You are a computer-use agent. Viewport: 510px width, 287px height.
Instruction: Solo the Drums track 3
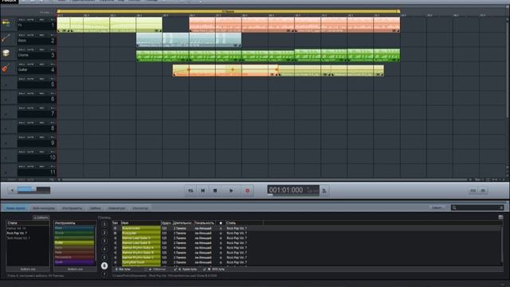pyautogui.click(x=22, y=49)
